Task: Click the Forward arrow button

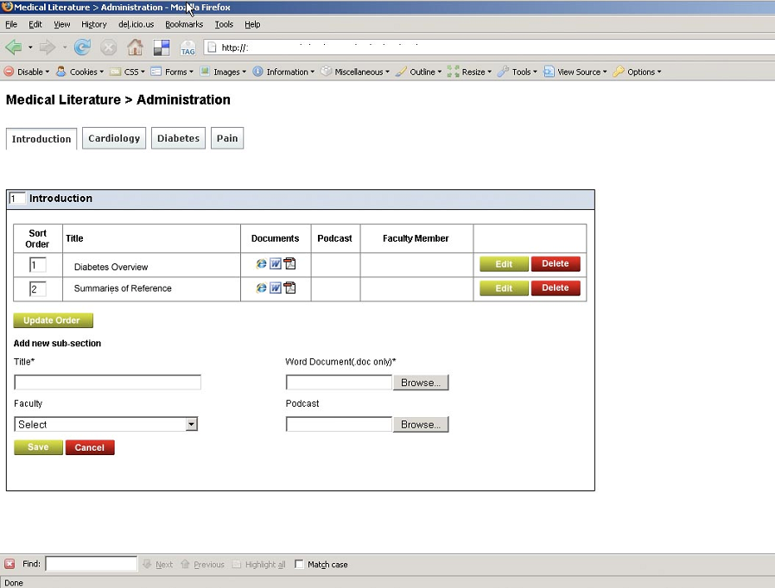Action: click(x=48, y=47)
